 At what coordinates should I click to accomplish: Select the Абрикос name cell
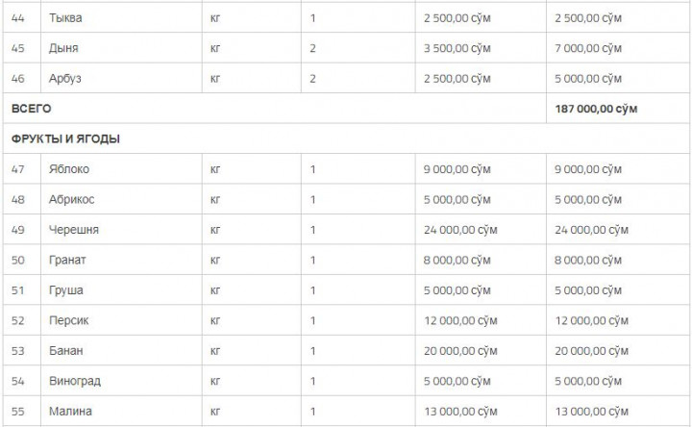click(x=72, y=199)
